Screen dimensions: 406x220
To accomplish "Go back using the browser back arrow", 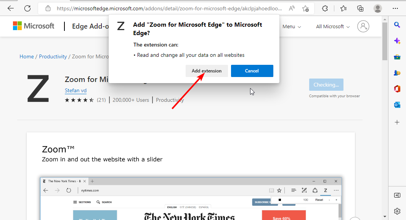I will 11,8.
